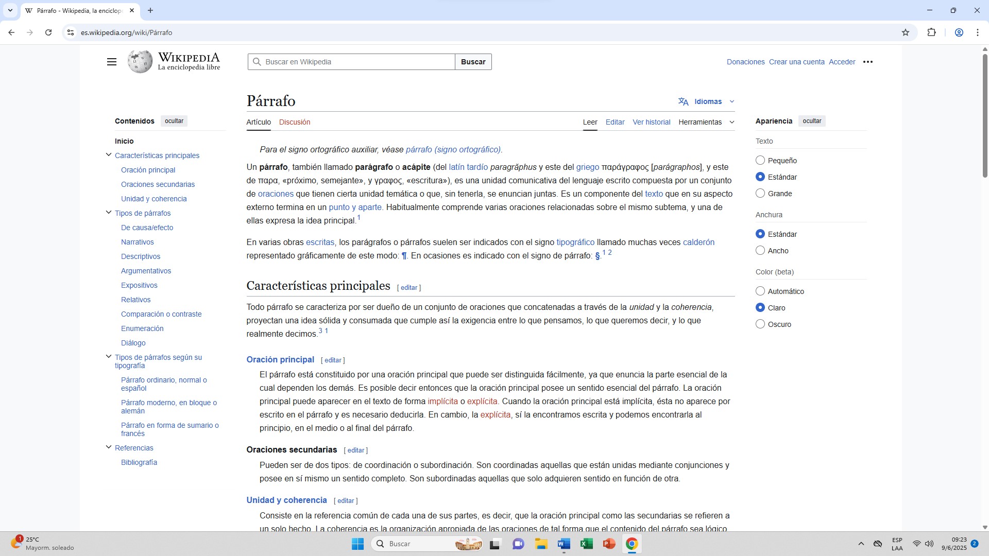Open the three-dots personal tools menu
This screenshot has height=556, width=989.
coord(868,62)
